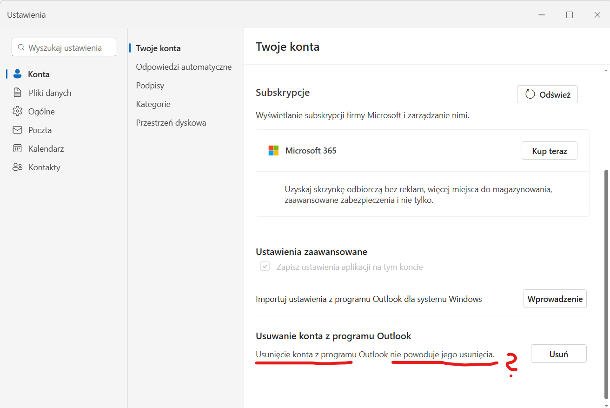Click the Kup teraz button
610x408 pixels.
pos(550,151)
